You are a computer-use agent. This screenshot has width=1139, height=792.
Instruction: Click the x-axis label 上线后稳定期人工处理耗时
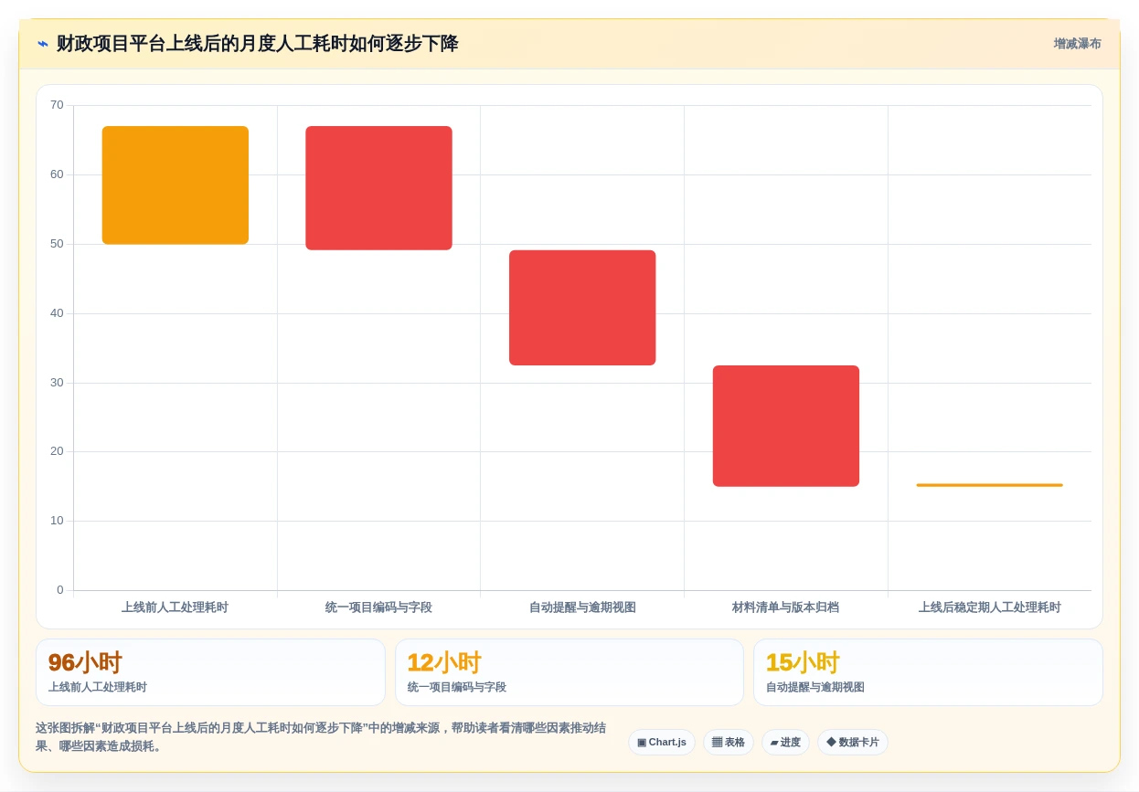coord(990,607)
